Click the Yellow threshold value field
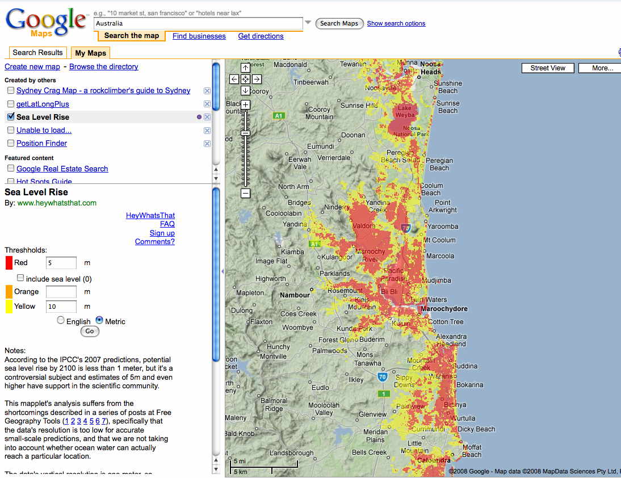 61,306
